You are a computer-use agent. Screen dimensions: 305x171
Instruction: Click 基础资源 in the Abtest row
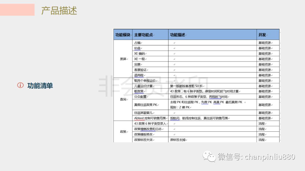(x=265, y=118)
